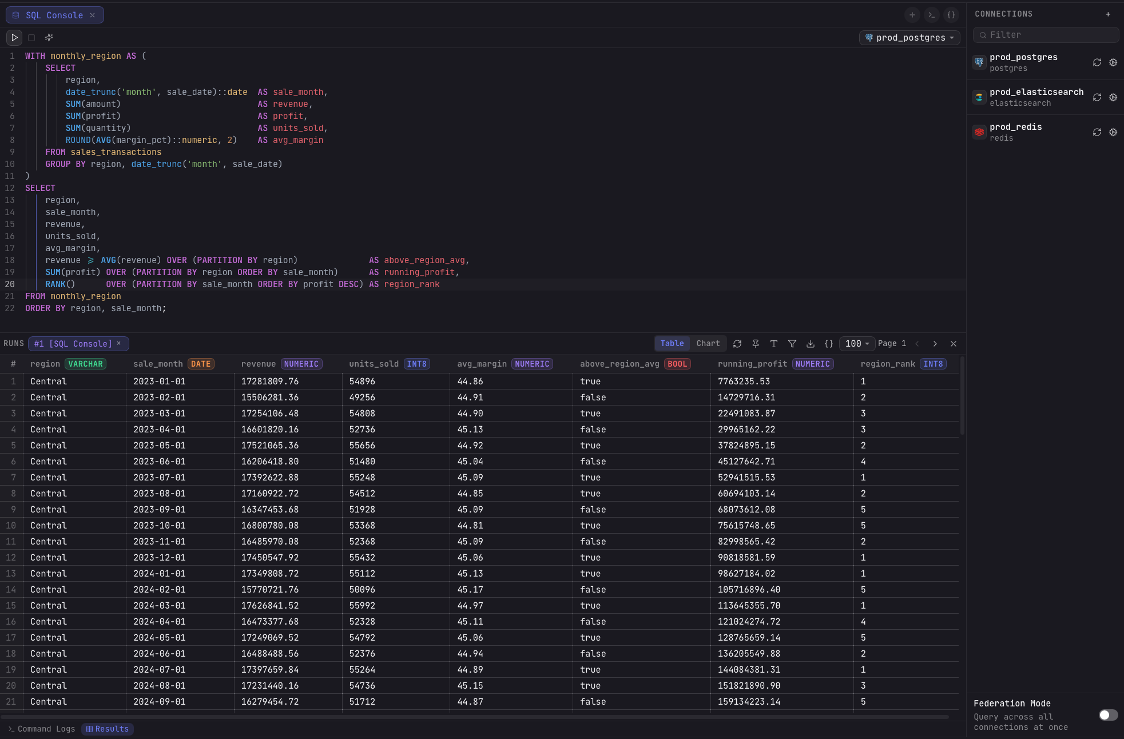
Task: Go to previous results page
Action: [918, 344]
